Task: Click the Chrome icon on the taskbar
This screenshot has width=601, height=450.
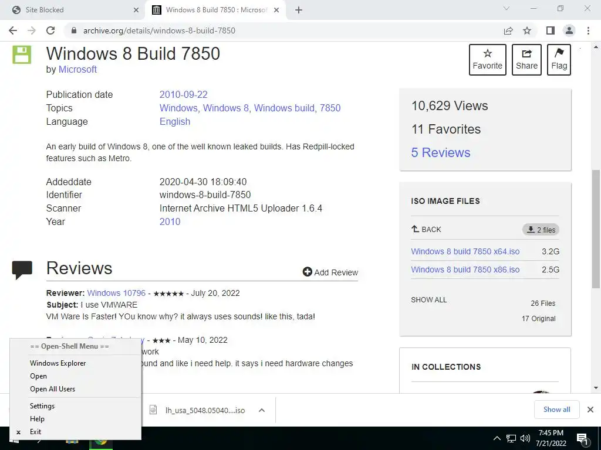Action: 101,444
